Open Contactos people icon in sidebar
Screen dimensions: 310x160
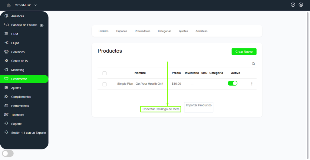pos(6,52)
